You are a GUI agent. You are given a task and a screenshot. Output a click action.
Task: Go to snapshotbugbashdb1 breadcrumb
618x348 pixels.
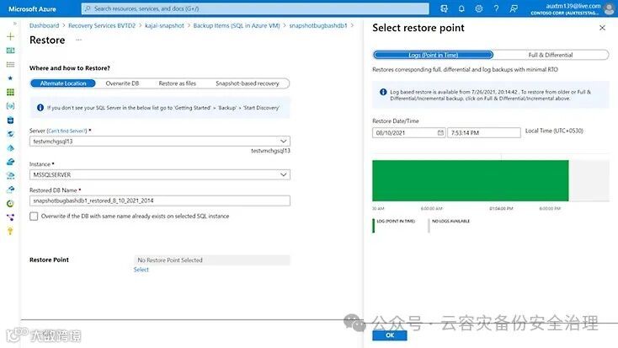318,25
